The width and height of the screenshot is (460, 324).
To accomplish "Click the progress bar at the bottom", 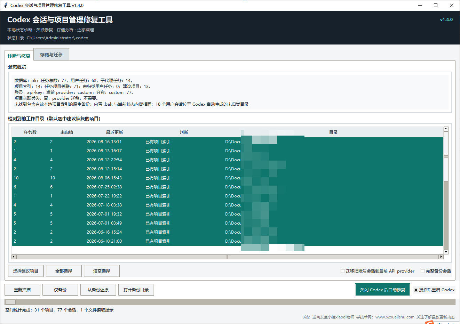I will pos(230,302).
